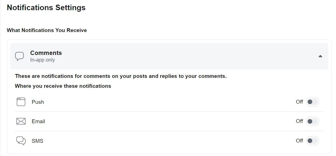Enable SMS notifications for Comments
The image size is (336, 156).
312,140
